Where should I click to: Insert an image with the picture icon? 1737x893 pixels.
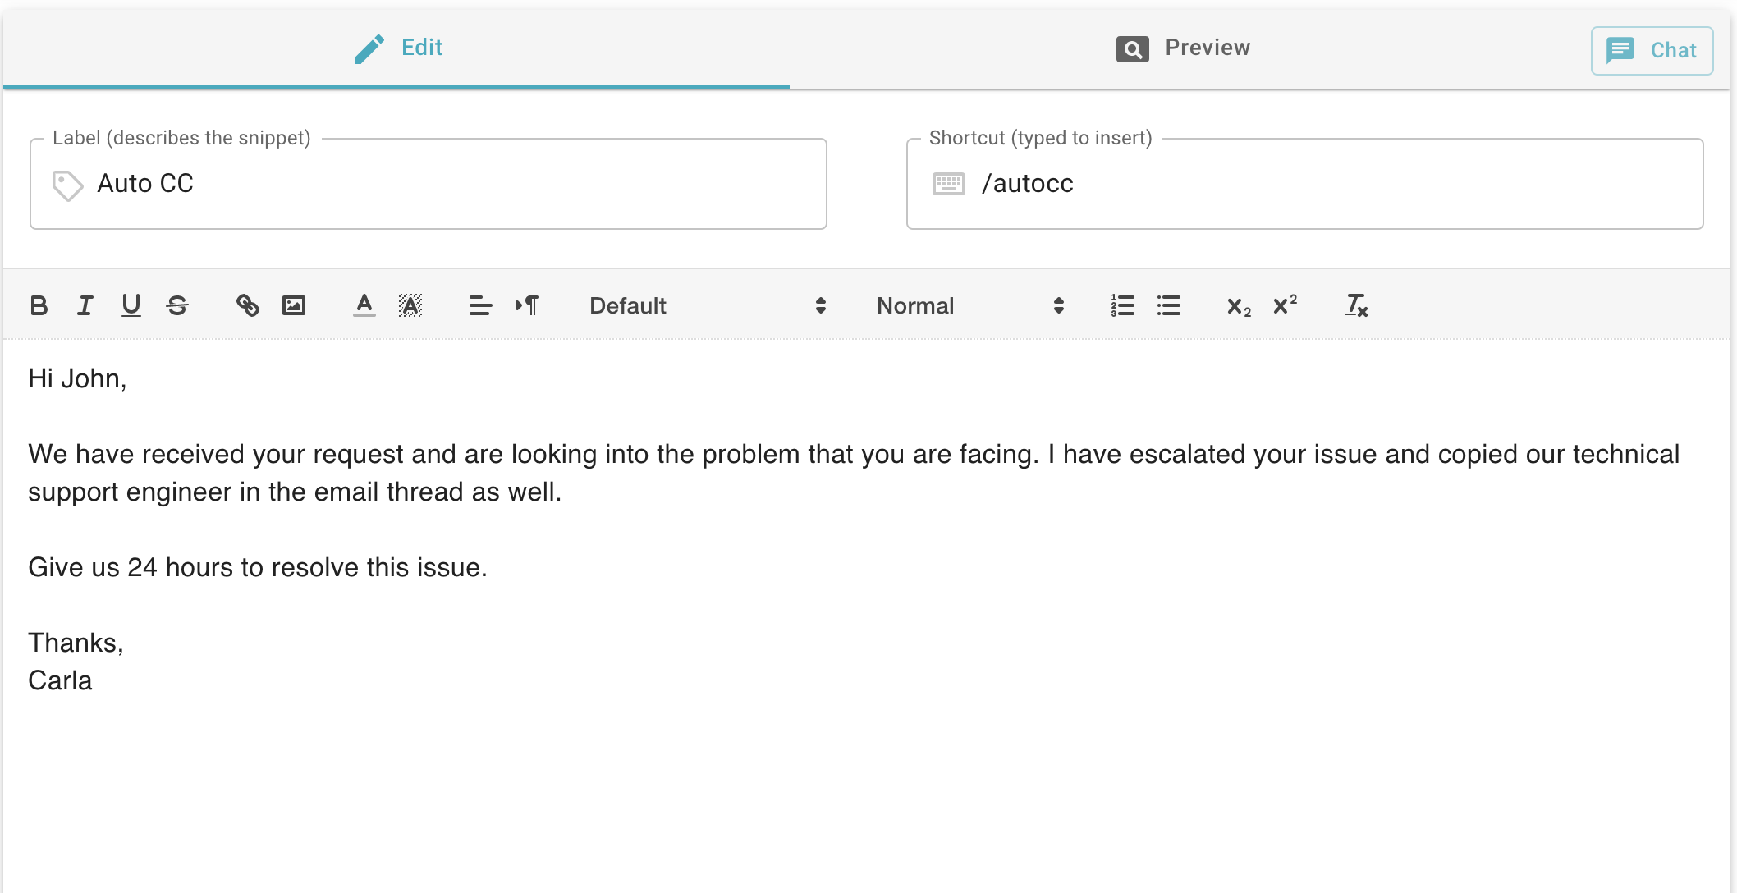coord(294,306)
